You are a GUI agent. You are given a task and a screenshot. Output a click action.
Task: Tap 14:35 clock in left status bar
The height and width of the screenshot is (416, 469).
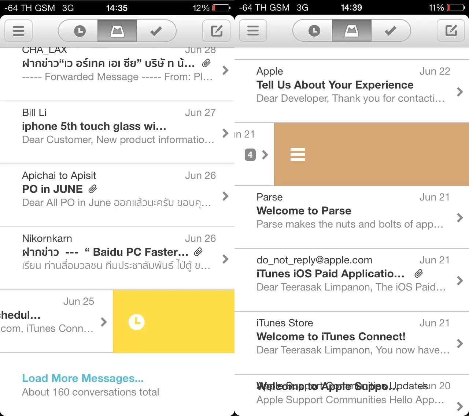tap(117, 8)
